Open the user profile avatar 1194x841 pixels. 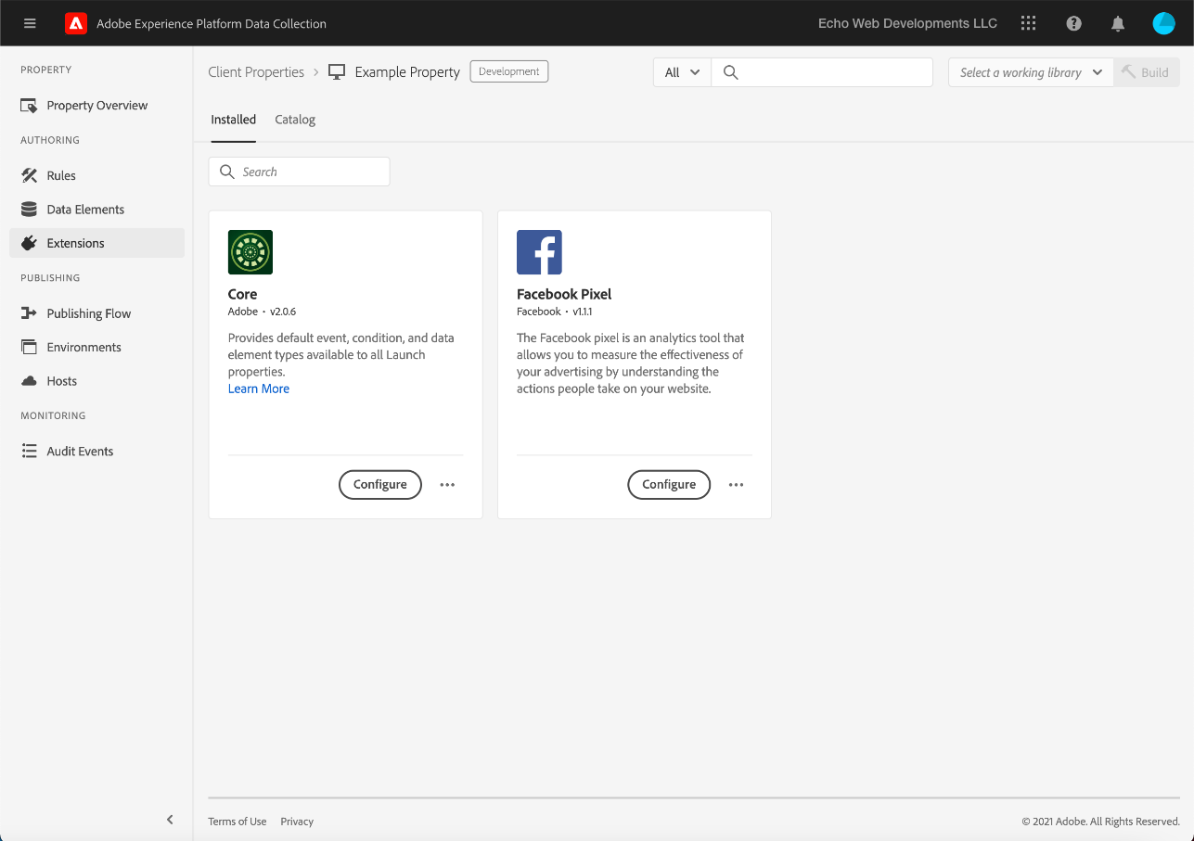(x=1163, y=23)
